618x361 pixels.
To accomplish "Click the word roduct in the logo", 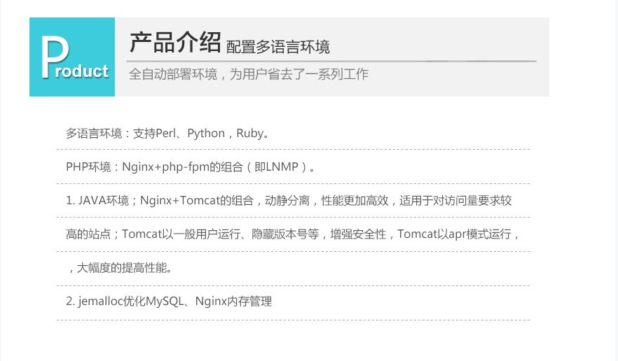I will [x=81, y=71].
